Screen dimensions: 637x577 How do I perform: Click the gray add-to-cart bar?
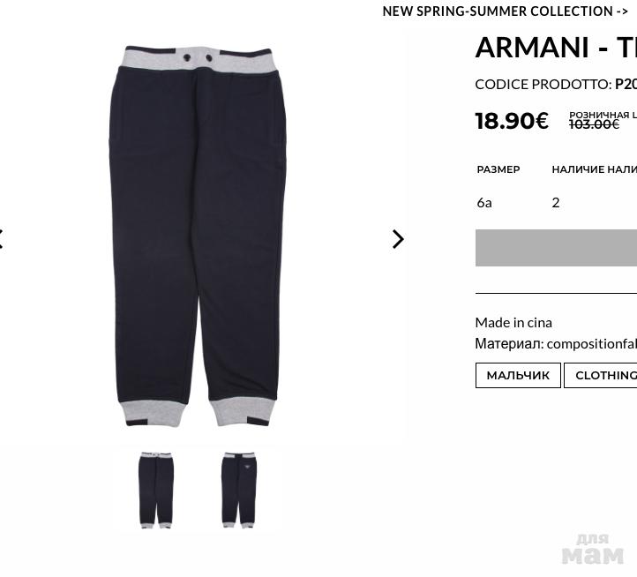click(x=556, y=248)
